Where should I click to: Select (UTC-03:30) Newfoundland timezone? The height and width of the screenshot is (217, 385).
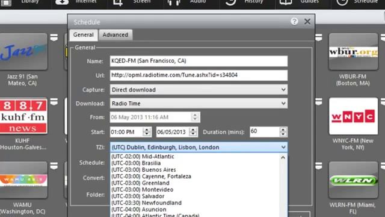(194, 203)
